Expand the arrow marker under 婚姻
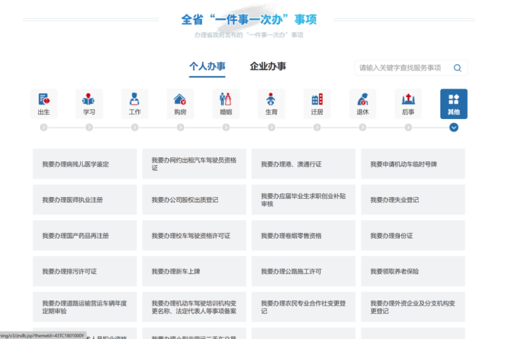The height and width of the screenshot is (339, 519). [226, 128]
